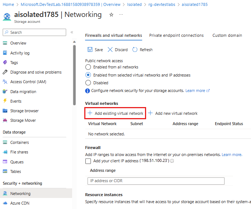Image resolution: width=251 pixels, height=209 pixels.
Task: Click the sidebar scroll up arrow
Action: click(74, 42)
